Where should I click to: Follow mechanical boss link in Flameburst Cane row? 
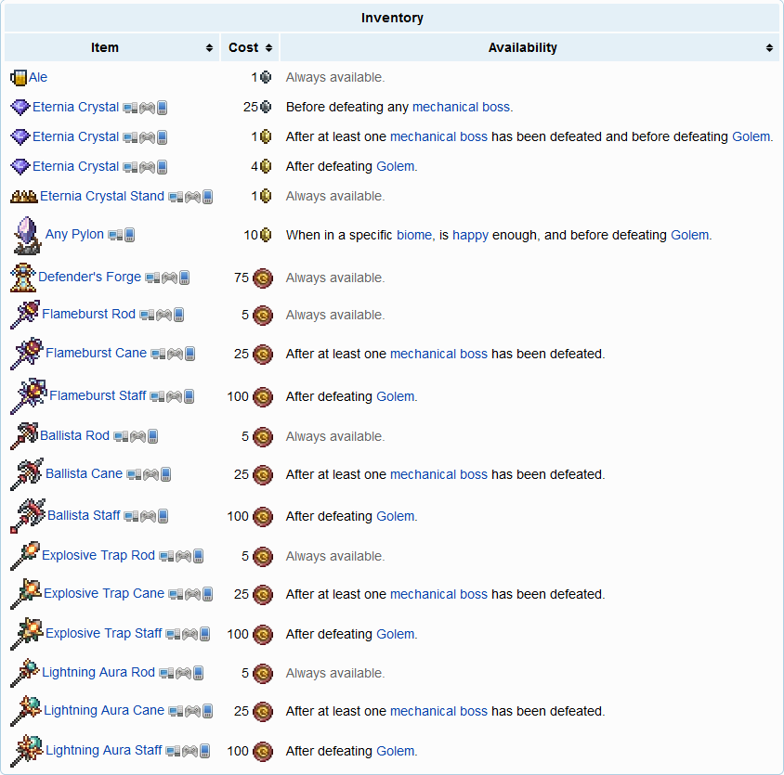[x=438, y=354]
